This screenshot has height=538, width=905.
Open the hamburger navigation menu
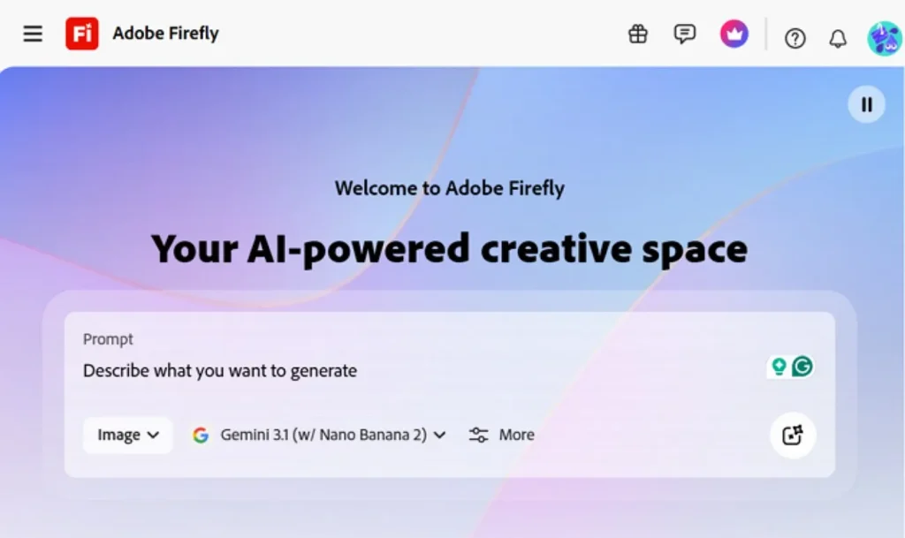pos(33,34)
